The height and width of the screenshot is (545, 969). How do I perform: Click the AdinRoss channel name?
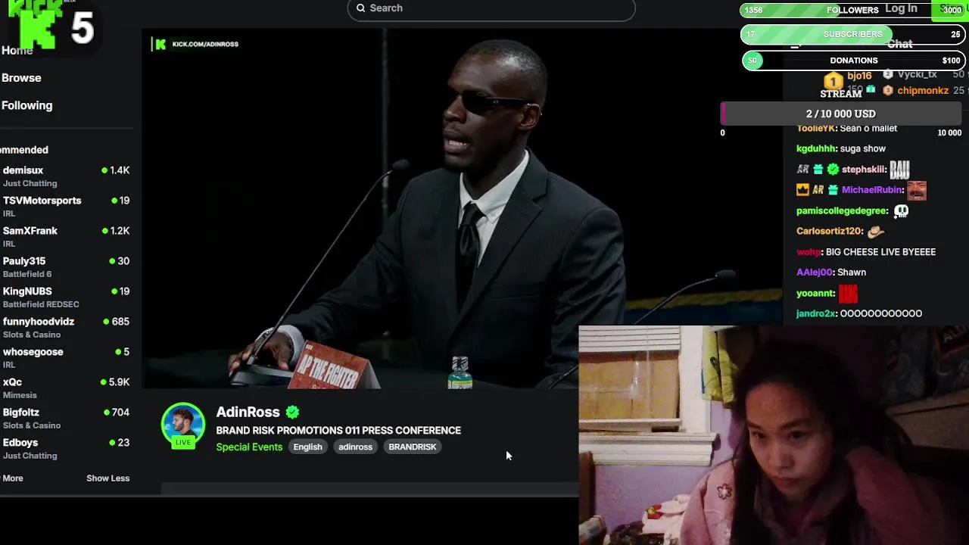pos(248,412)
